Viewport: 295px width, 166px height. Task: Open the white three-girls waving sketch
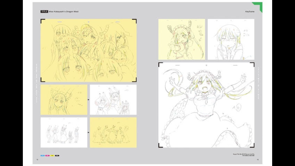[x=113, y=100]
